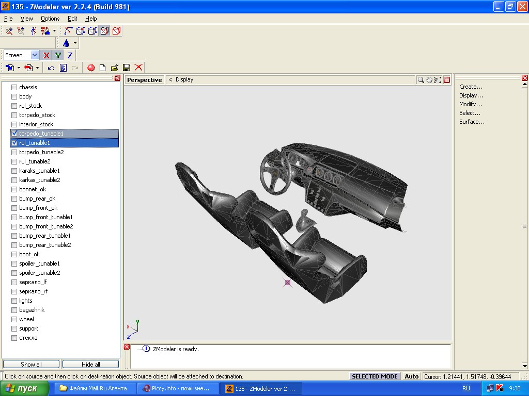
Task: Uncheck the torpedo_tunable1 checkbox
Action: click(14, 134)
